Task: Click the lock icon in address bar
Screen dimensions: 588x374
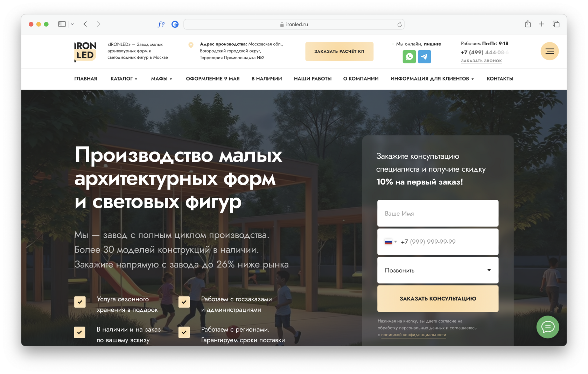Action: [x=282, y=25]
